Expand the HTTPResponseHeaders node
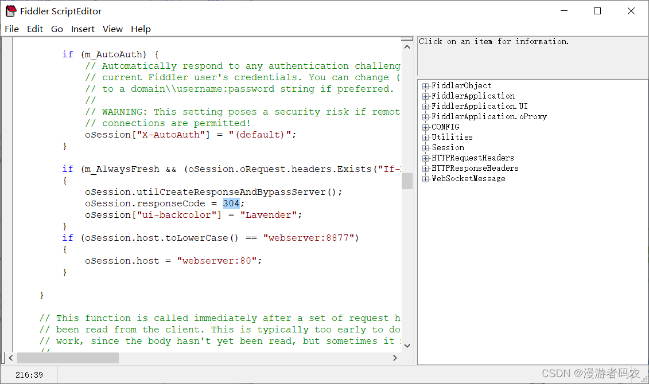The width and height of the screenshot is (649, 384). pyautogui.click(x=425, y=169)
